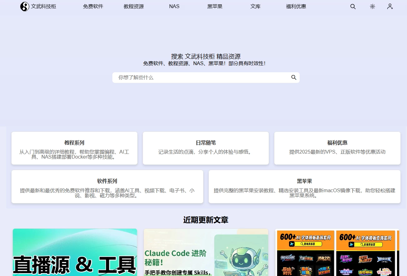Open the 教程资源 menu item
Image resolution: width=407 pixels, height=276 pixels.
[x=133, y=6]
